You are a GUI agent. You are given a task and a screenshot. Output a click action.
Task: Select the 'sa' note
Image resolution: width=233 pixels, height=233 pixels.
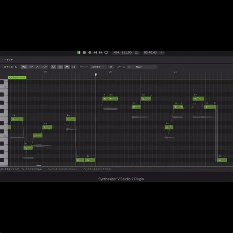[17, 119]
